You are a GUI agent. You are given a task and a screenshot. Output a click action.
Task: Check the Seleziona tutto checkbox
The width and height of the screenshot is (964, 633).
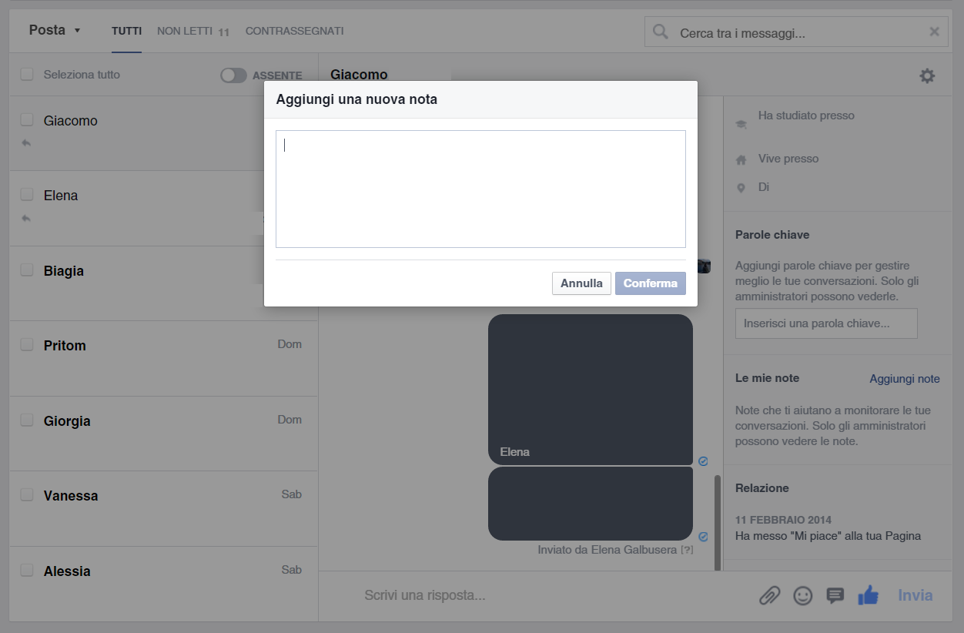click(27, 75)
